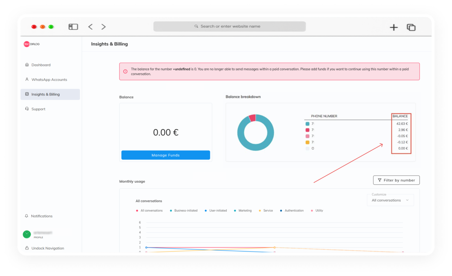Toggle the Business-initiated legend entry
This screenshot has width=452, height=276.
click(183, 211)
